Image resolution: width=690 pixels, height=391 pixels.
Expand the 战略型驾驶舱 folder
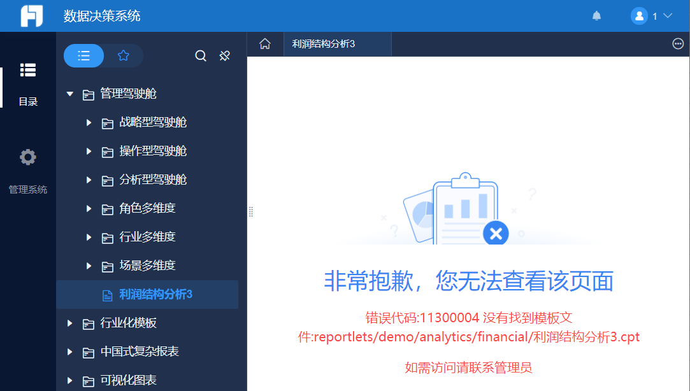tap(89, 123)
